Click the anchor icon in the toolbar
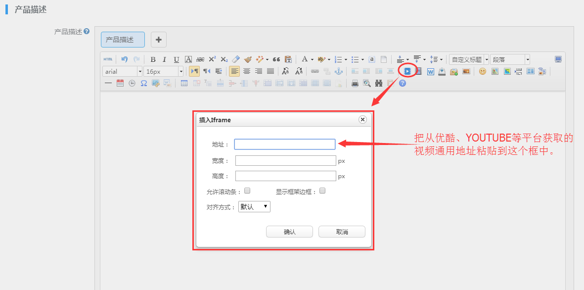Image resolution: width=584 pixels, height=290 pixels. (339, 71)
